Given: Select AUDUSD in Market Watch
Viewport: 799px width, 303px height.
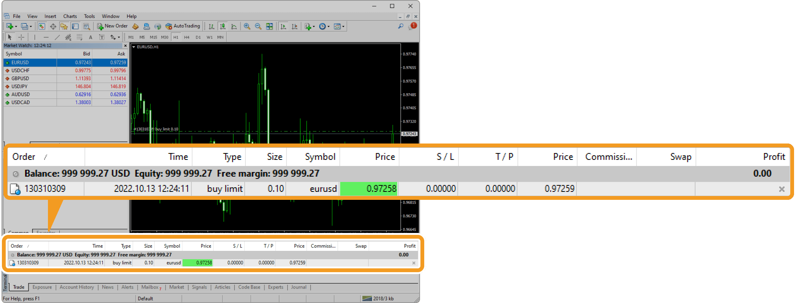Looking at the screenshot, I should pos(65,94).
